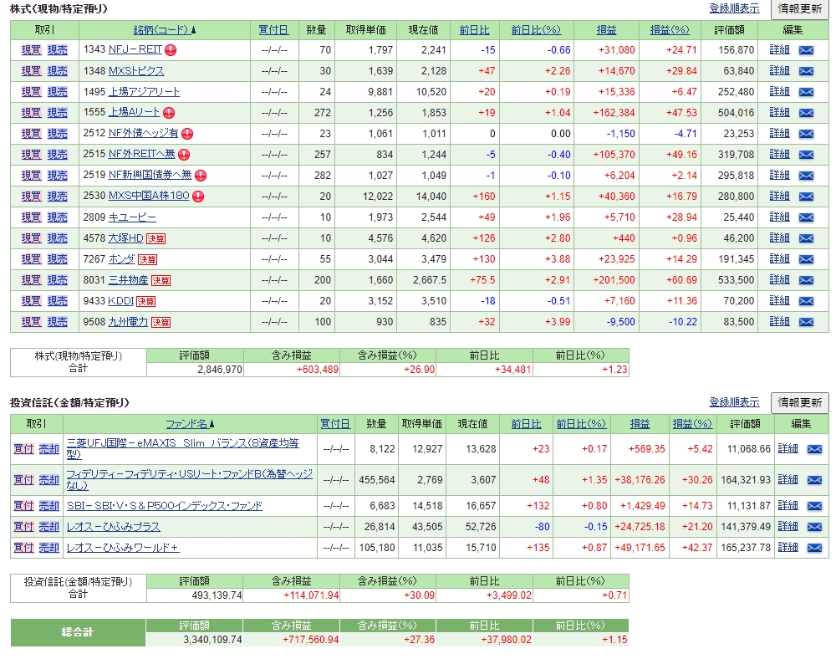This screenshot has height=659, width=836.
Task: Click 現買 for キユーピー
Action: pyautogui.click(x=31, y=217)
